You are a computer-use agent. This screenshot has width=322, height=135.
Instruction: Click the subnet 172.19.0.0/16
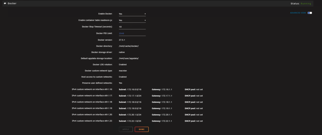click(x=134, y=108)
